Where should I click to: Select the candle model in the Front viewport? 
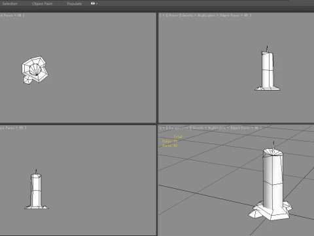[x=268, y=70]
